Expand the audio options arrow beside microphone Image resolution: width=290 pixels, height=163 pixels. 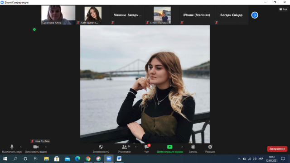(x=21, y=147)
